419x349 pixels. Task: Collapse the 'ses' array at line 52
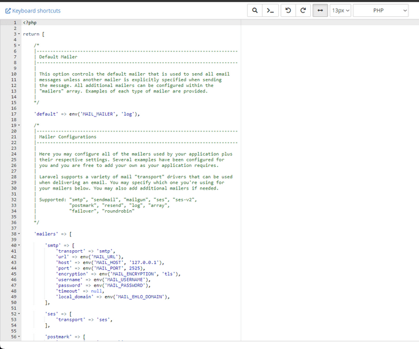click(x=19, y=314)
